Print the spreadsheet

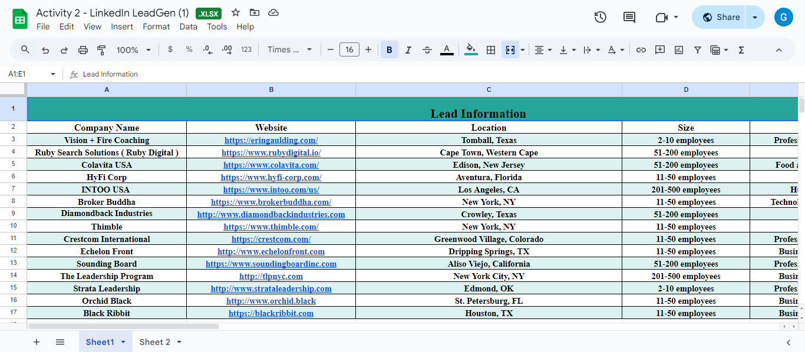tap(83, 50)
